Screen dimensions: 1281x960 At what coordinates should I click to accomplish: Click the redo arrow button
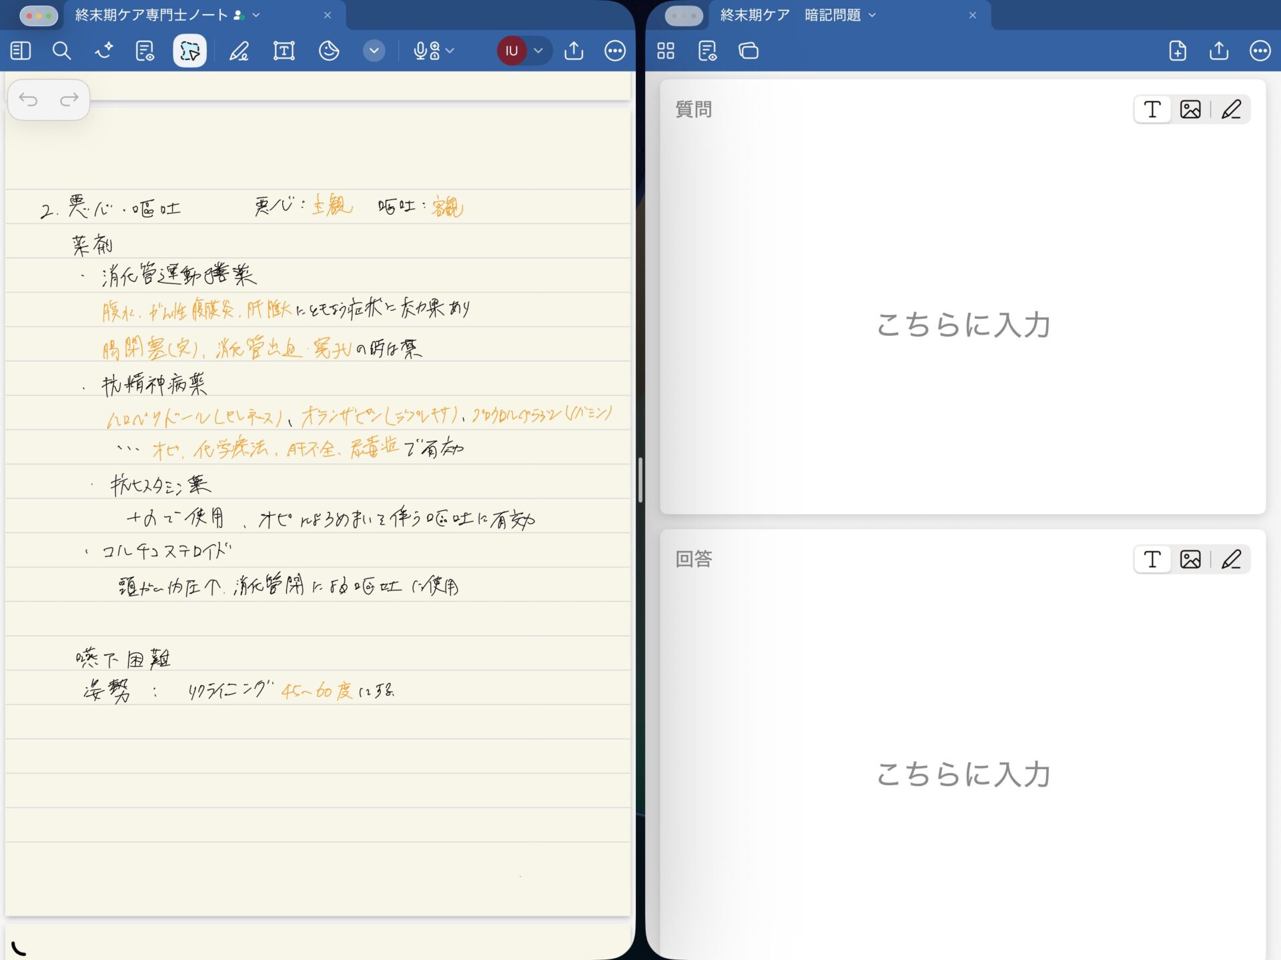[x=69, y=100]
